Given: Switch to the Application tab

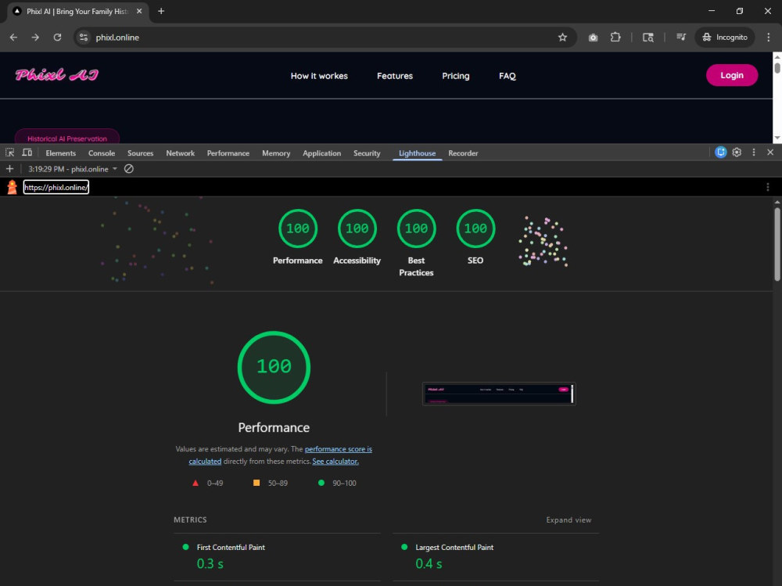Looking at the screenshot, I should [321, 153].
